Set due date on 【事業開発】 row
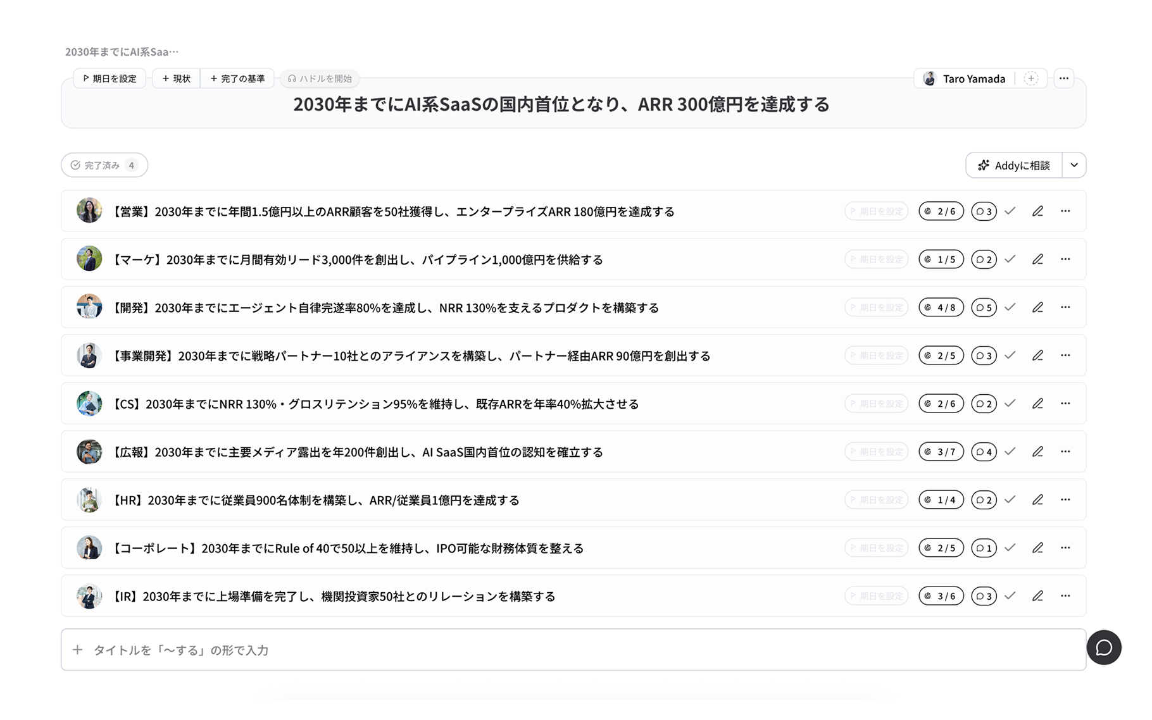Viewport: 1152px width, 720px height. coord(877,356)
